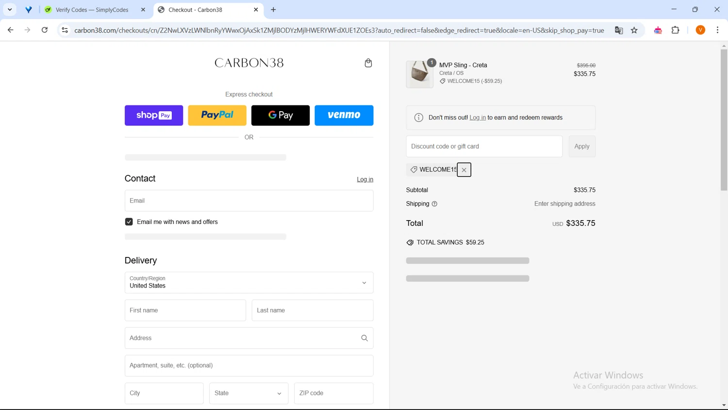Click Apply discount code button
The height and width of the screenshot is (410, 728).
tap(582, 147)
